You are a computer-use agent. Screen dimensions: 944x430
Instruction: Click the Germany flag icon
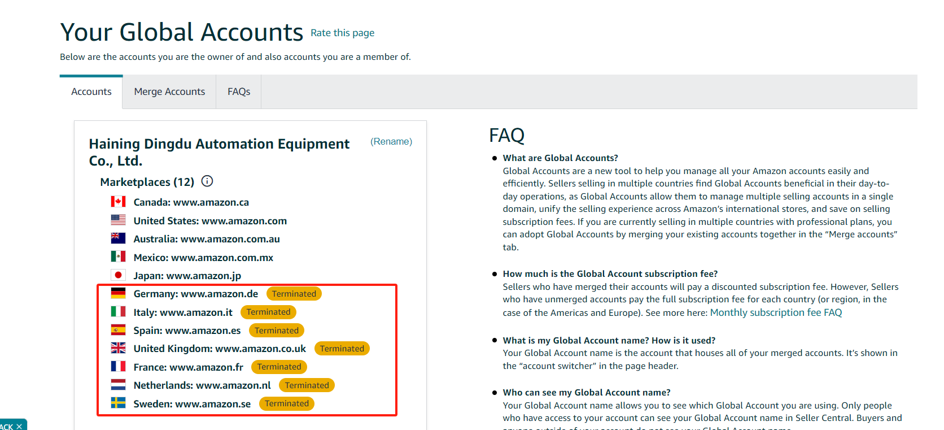(x=118, y=293)
